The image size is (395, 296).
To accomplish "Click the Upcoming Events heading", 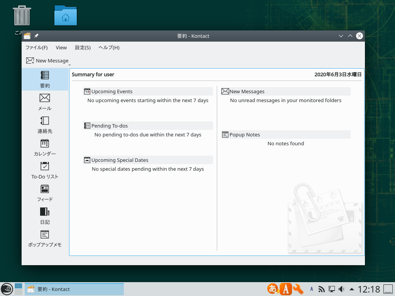I will (x=112, y=91).
